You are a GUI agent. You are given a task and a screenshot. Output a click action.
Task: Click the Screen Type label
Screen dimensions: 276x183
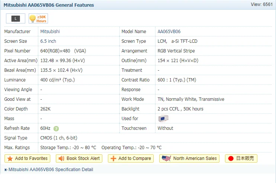(x=134, y=41)
